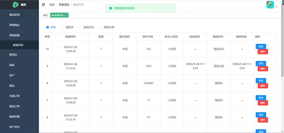Expand the 查看佣金 sidebar section

19,25
